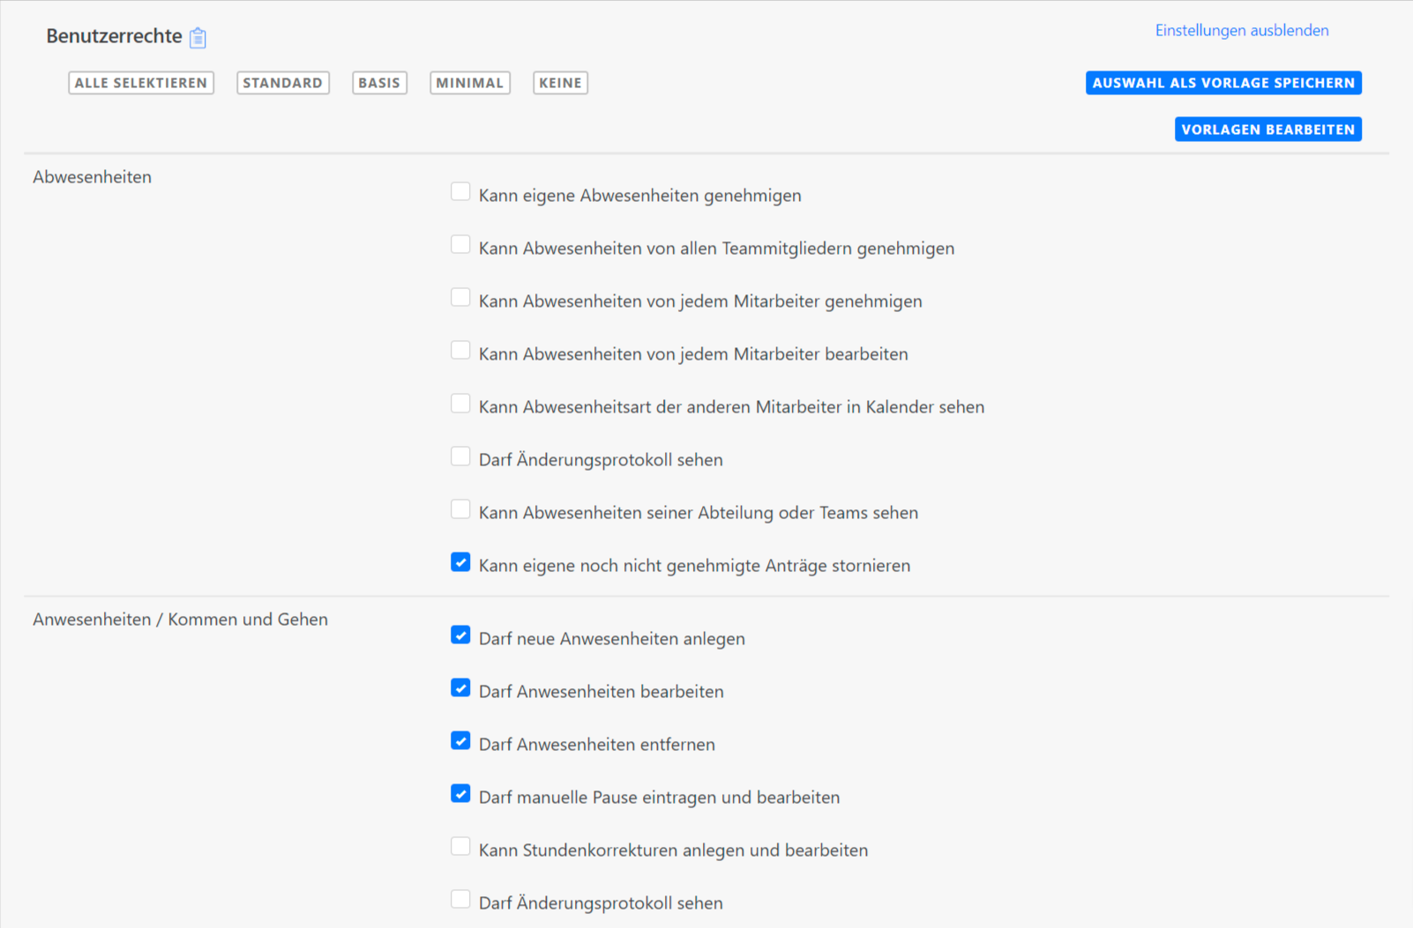Click AUSWAHL ALS VORLAGE SPEICHERN
The height and width of the screenshot is (928, 1413).
(1222, 83)
